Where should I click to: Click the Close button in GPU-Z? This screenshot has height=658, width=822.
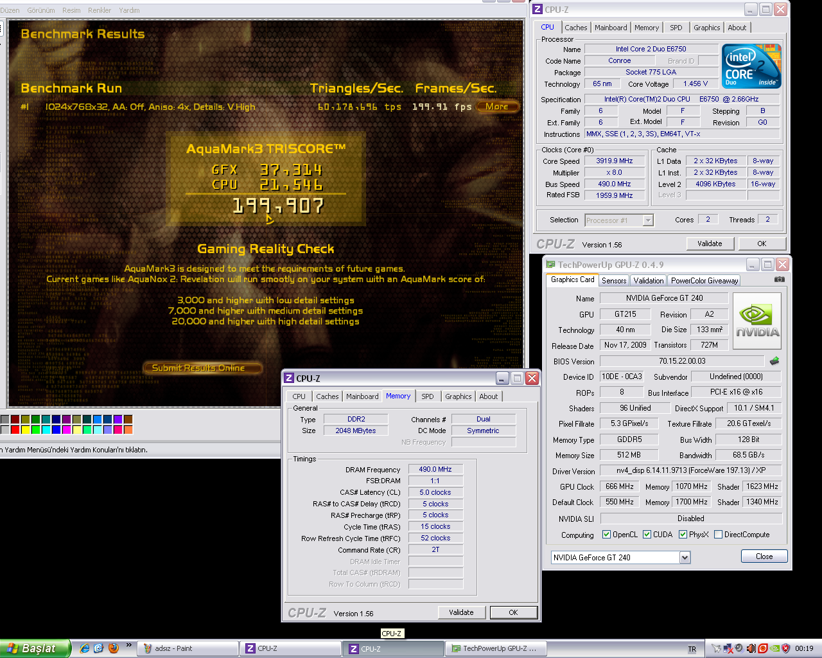(x=764, y=556)
